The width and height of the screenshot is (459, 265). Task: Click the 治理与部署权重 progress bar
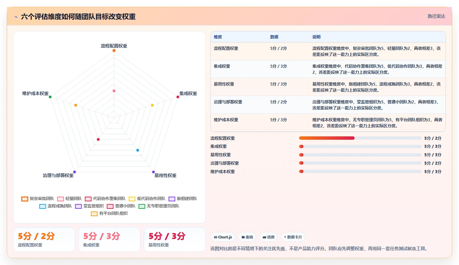point(360,163)
